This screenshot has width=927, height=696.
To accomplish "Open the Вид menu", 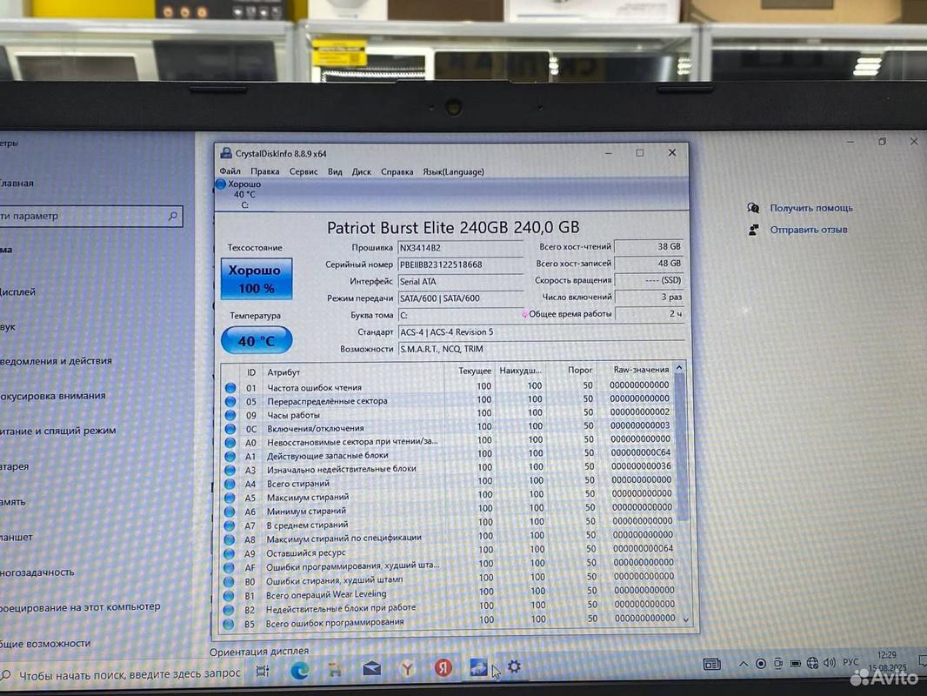I will tap(335, 171).
